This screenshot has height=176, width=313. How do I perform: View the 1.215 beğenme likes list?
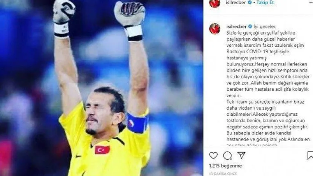pos(226,166)
